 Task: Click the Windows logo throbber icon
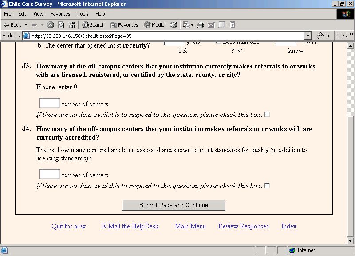pos(346,14)
